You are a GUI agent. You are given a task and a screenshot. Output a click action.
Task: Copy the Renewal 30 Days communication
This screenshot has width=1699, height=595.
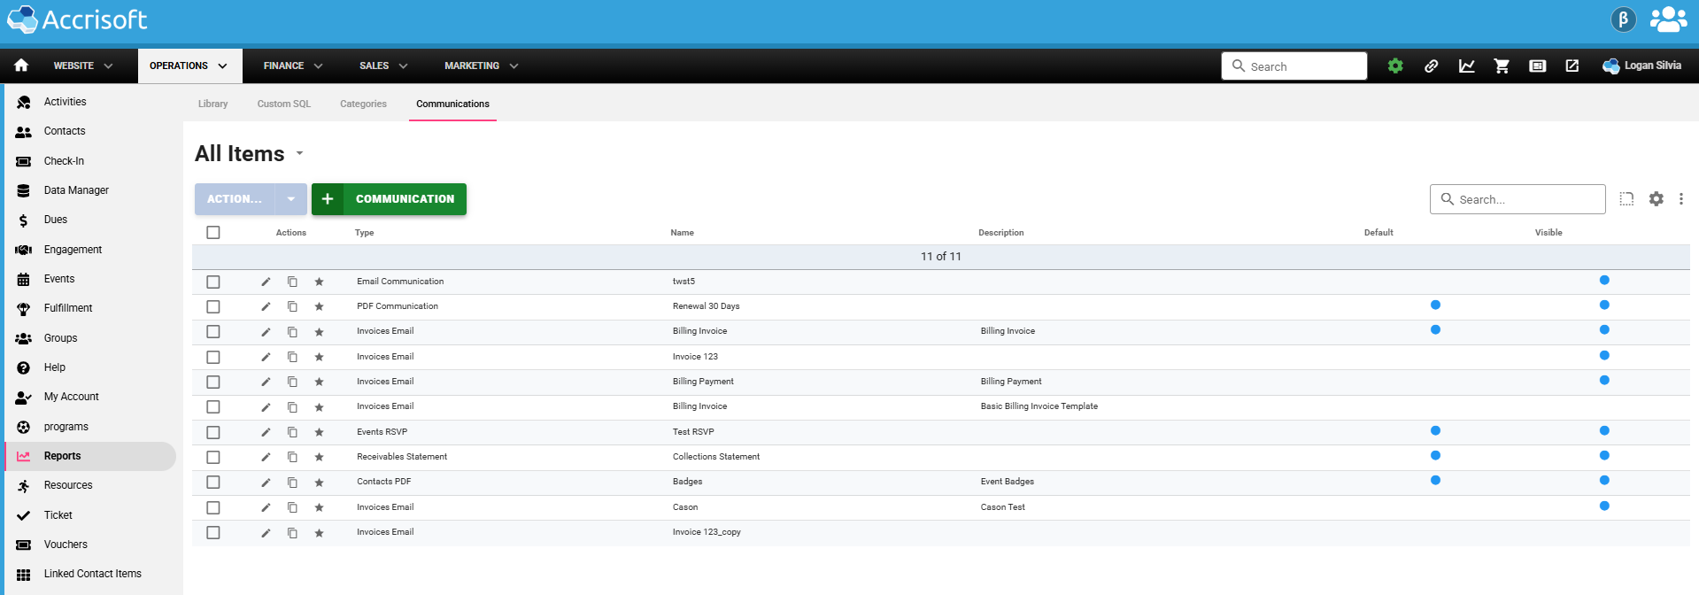[x=292, y=306]
